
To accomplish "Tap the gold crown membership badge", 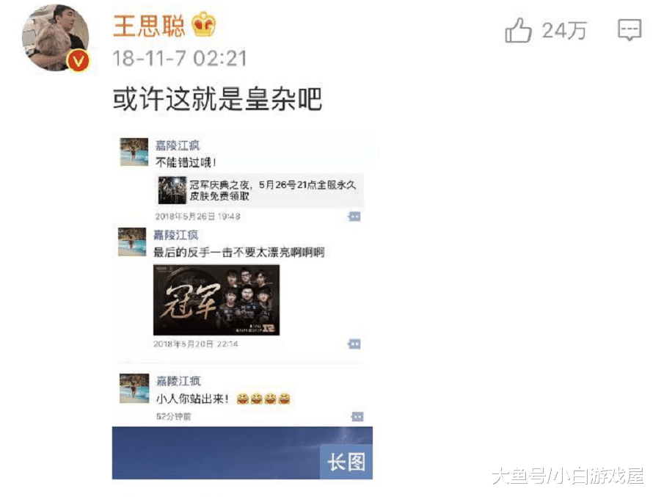I will 204,24.
